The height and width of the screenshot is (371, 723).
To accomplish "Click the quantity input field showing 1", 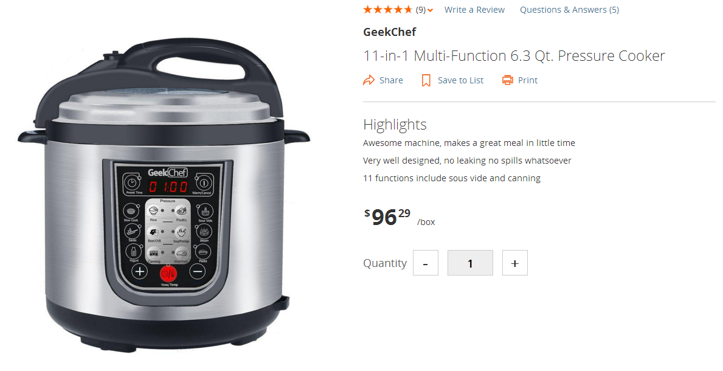I will (470, 263).
